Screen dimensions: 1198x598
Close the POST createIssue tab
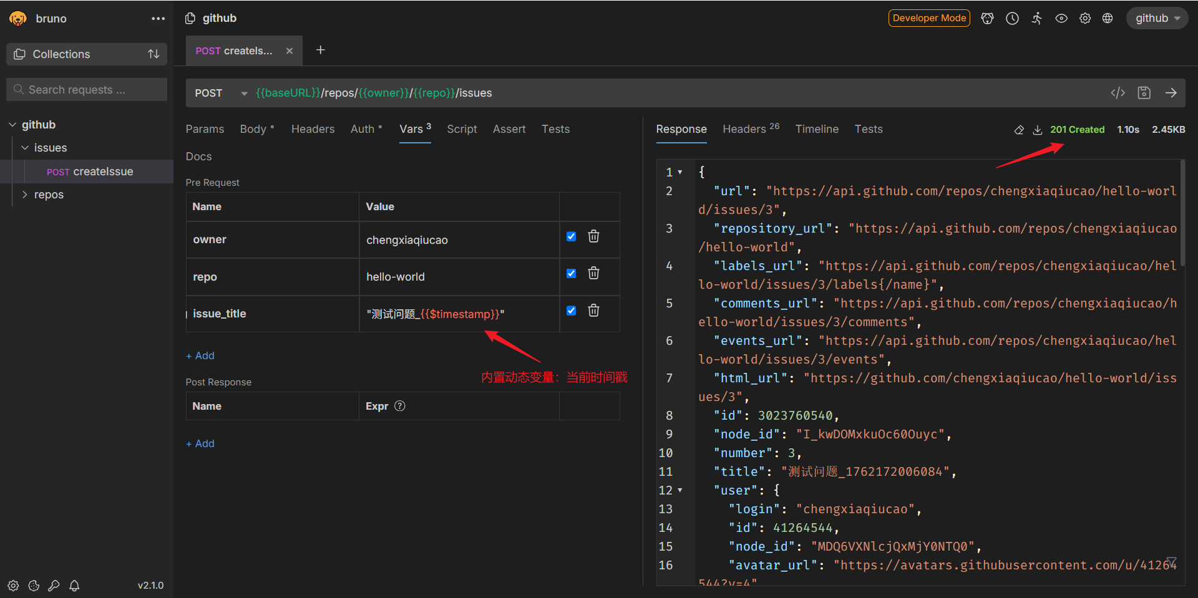click(x=290, y=51)
